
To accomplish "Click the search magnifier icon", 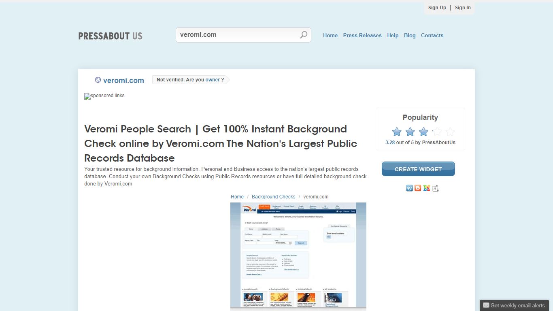I will pyautogui.click(x=304, y=35).
